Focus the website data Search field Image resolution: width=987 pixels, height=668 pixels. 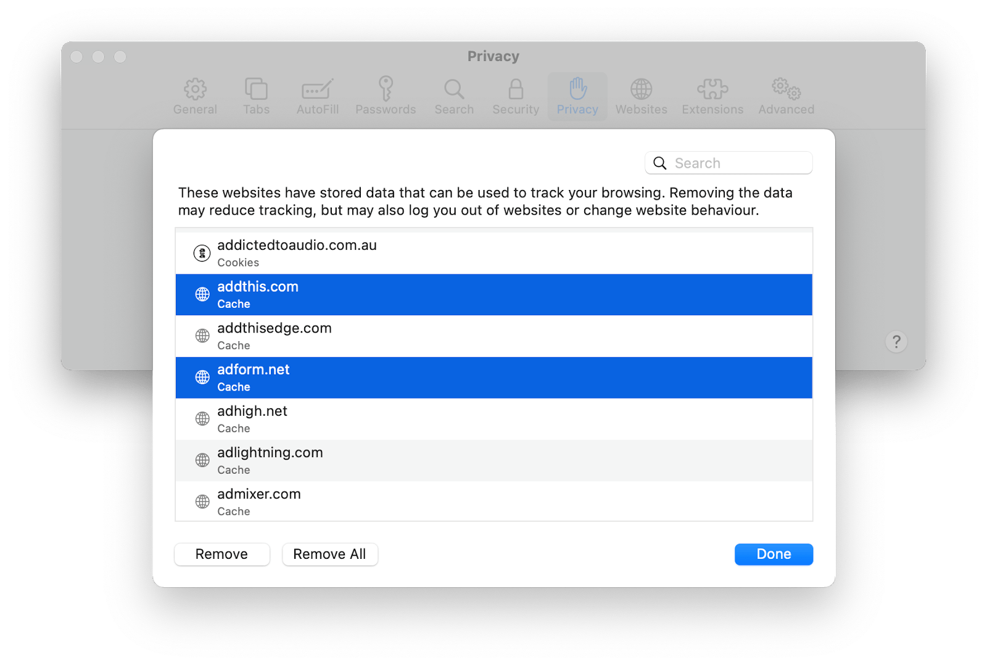[x=729, y=163]
